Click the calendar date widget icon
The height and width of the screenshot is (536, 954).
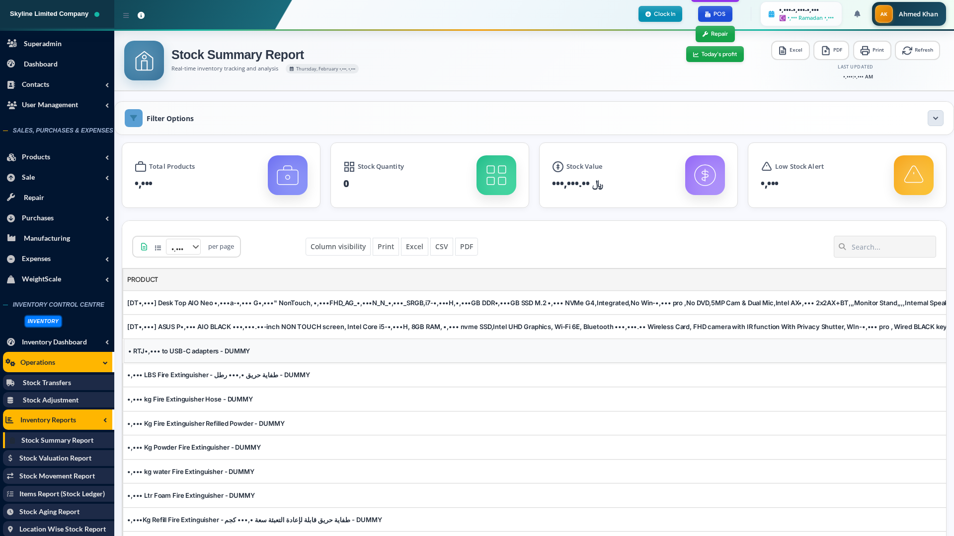pos(772,14)
